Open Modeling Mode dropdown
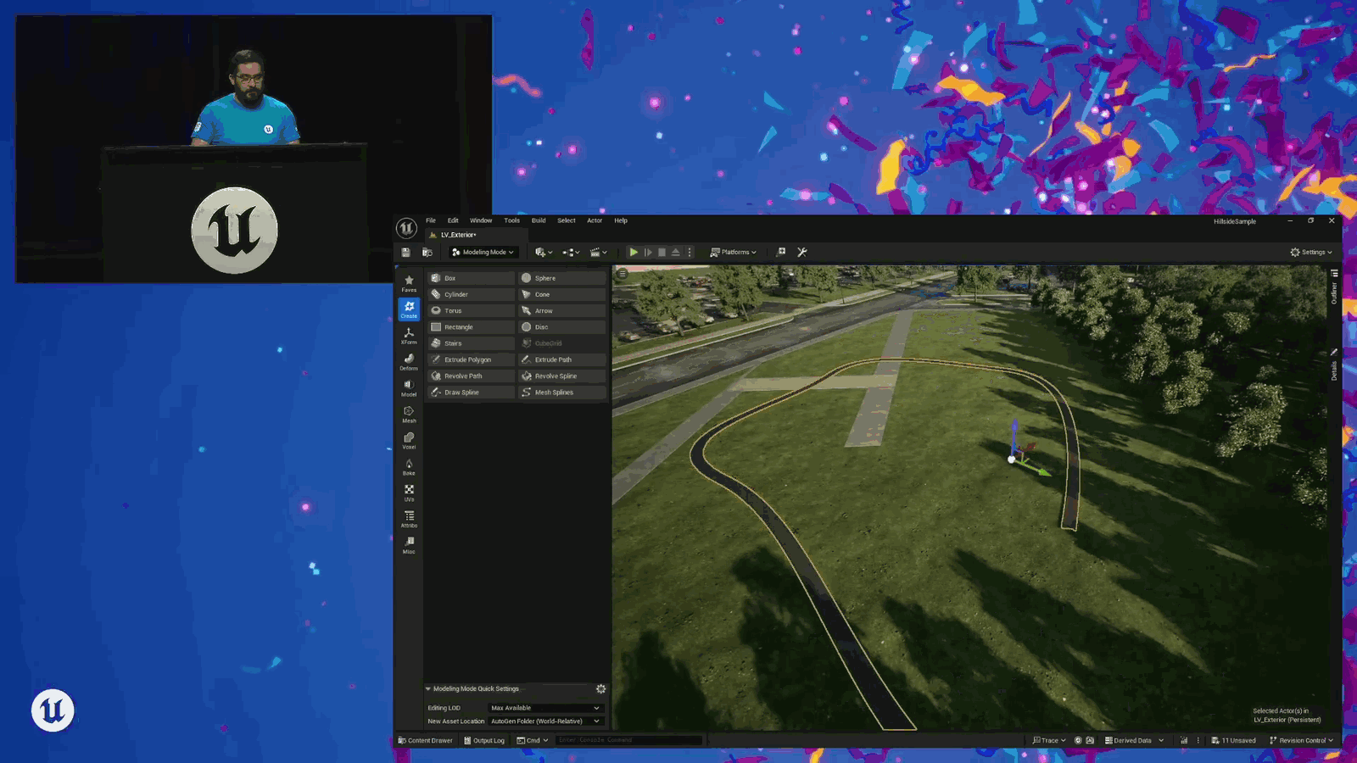The width and height of the screenshot is (1357, 763). (483, 252)
